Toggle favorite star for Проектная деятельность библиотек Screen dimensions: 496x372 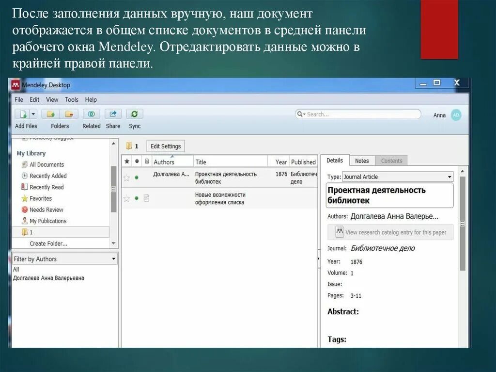coord(126,178)
